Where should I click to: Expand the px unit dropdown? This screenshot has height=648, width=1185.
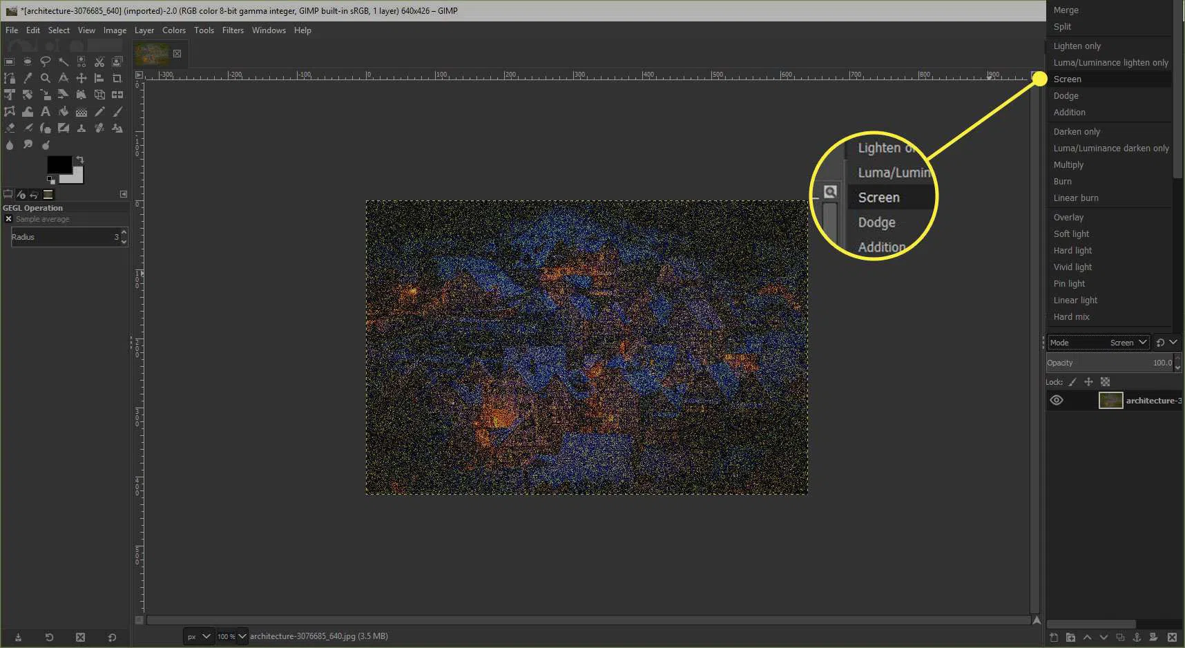pos(206,636)
